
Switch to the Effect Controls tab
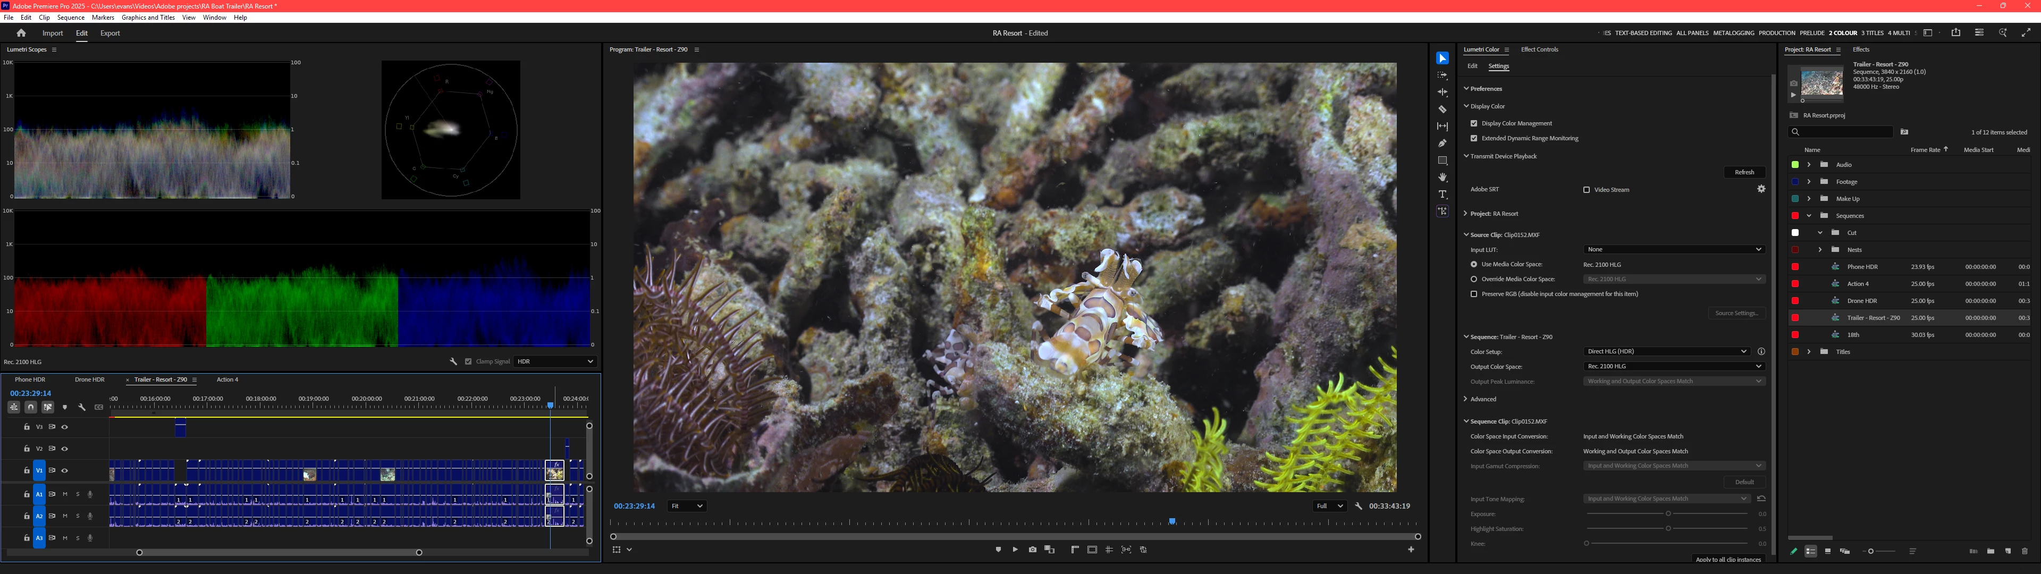tap(1539, 49)
